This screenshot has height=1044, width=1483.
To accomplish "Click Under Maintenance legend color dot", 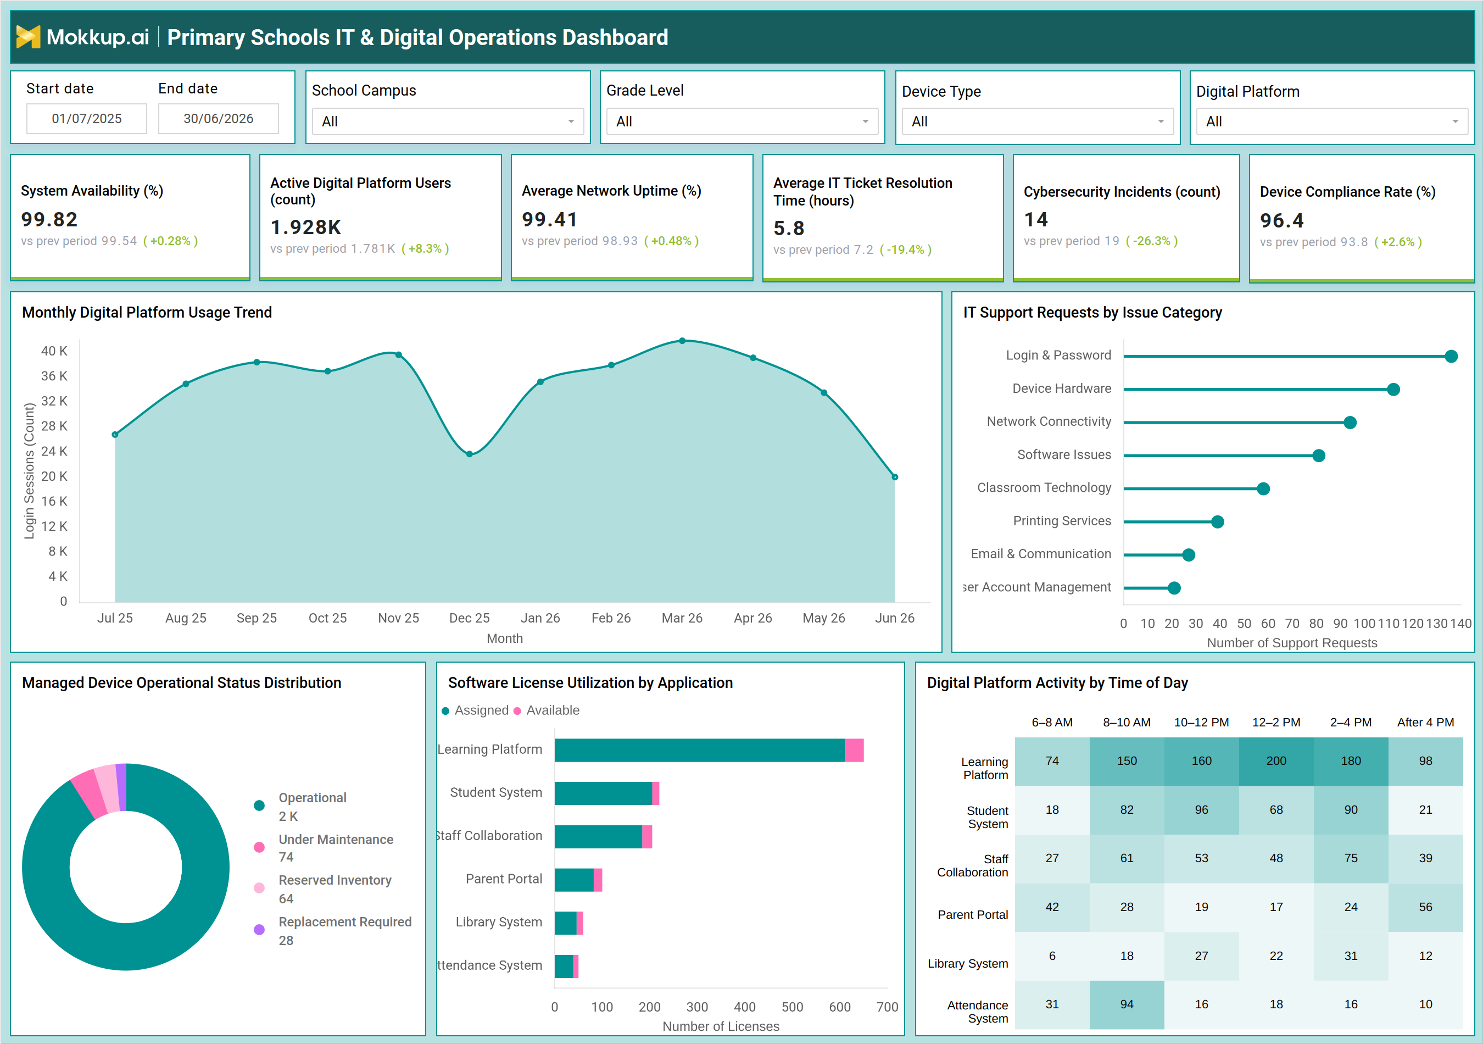I will click(259, 847).
